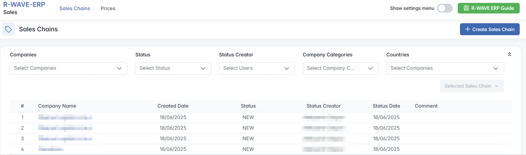Viewport: 526px width, 155px height.
Task: Open the Prices tab
Action: (x=108, y=9)
